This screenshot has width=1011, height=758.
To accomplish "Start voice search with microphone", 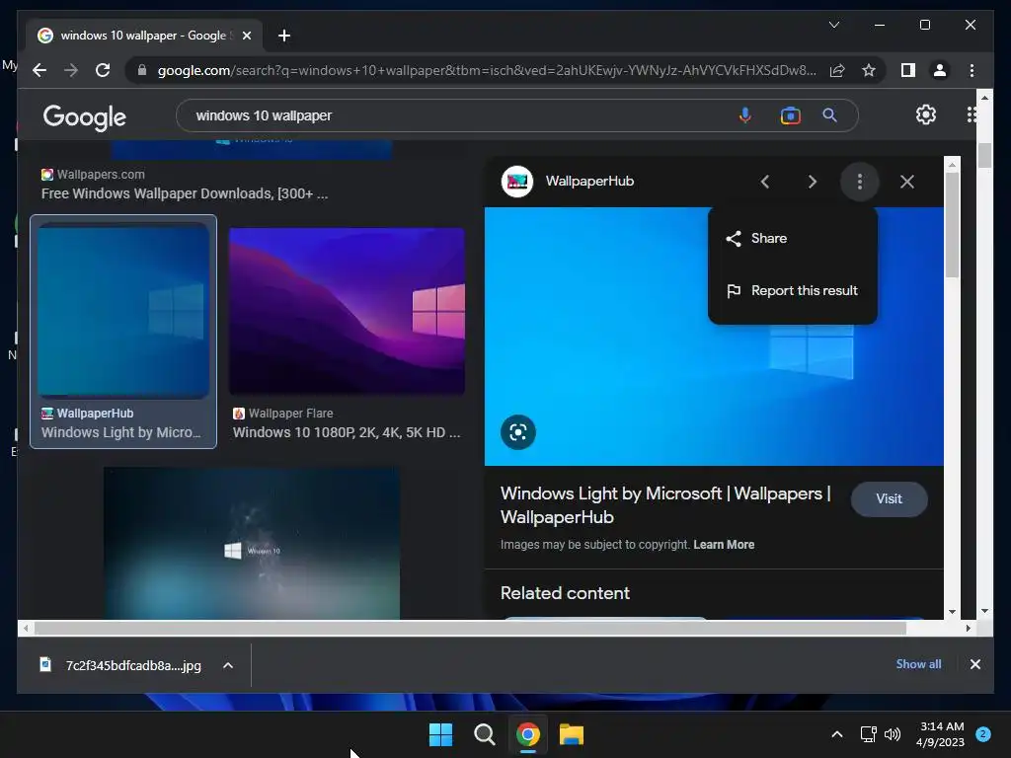I will tap(744, 115).
